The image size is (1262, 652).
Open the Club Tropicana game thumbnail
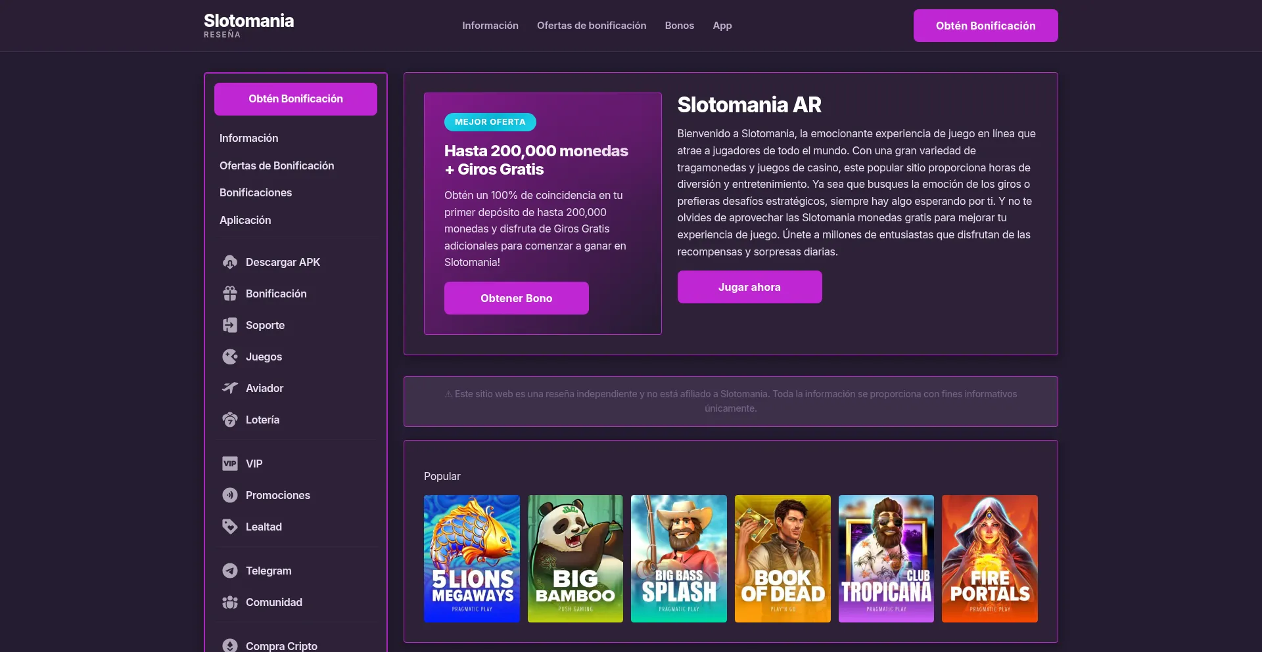click(886, 559)
